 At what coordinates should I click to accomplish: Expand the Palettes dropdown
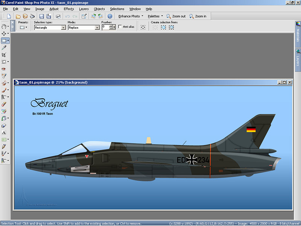pyautogui.click(x=162, y=16)
